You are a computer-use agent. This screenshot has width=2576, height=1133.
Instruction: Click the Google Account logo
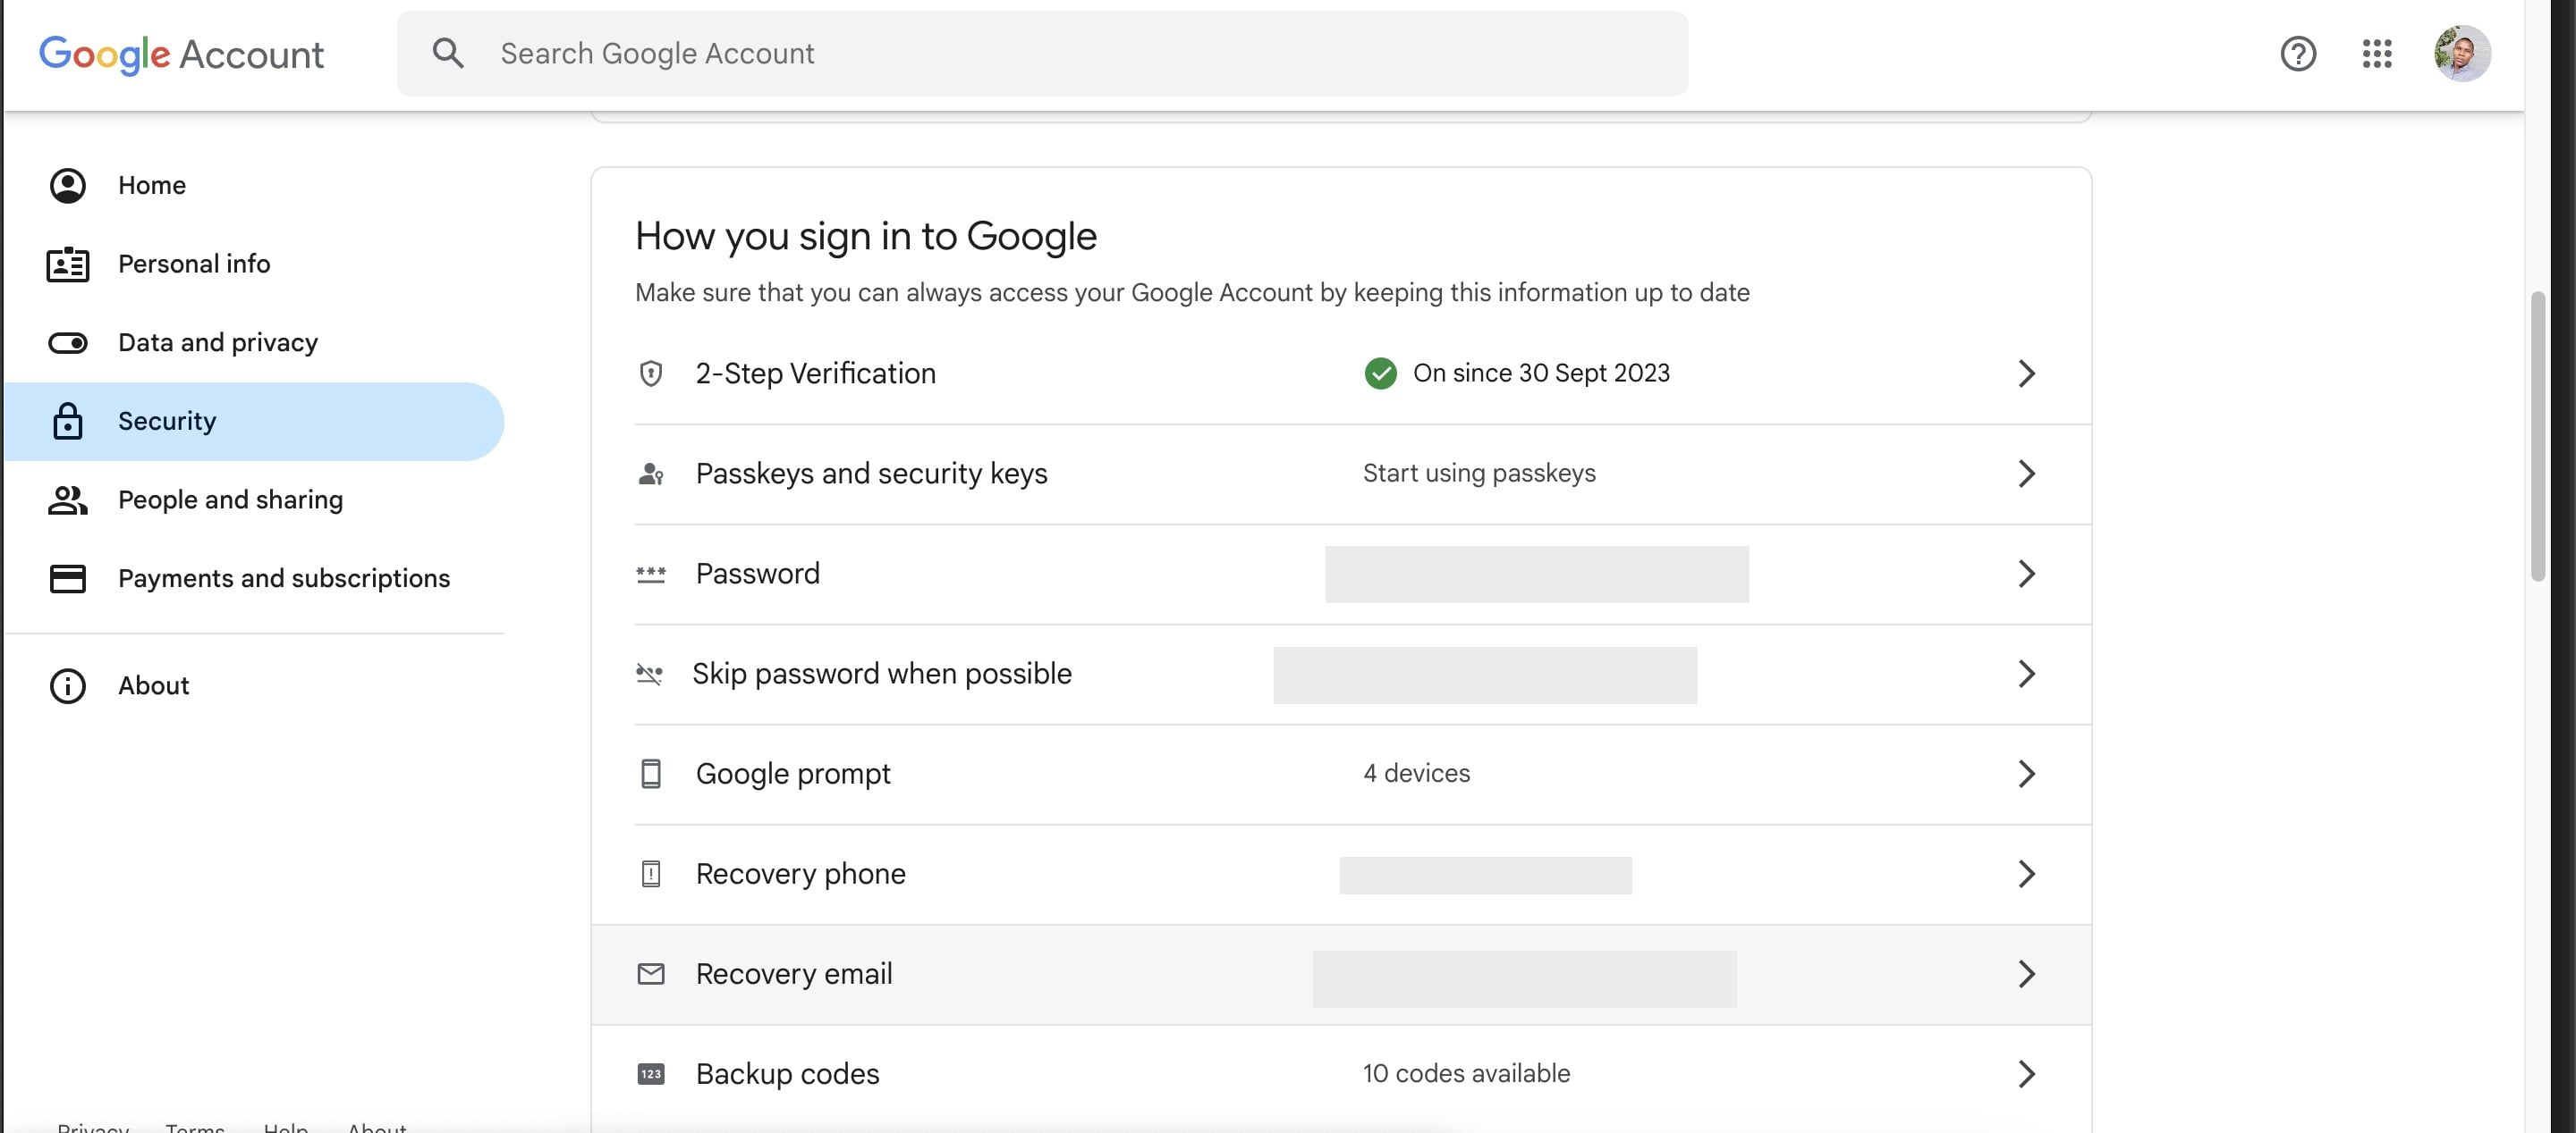[181, 54]
